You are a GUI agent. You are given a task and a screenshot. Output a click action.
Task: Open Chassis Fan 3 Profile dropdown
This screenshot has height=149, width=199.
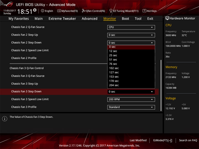click(x=131, y=107)
